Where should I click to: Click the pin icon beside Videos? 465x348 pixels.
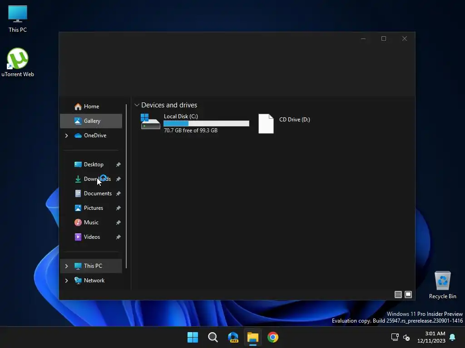click(x=119, y=237)
